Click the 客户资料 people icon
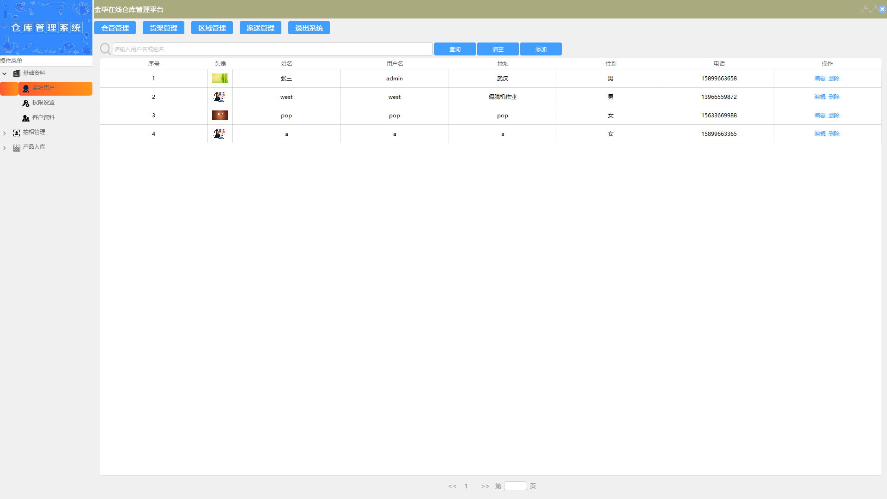Viewport: 887px width, 499px height. click(x=26, y=118)
